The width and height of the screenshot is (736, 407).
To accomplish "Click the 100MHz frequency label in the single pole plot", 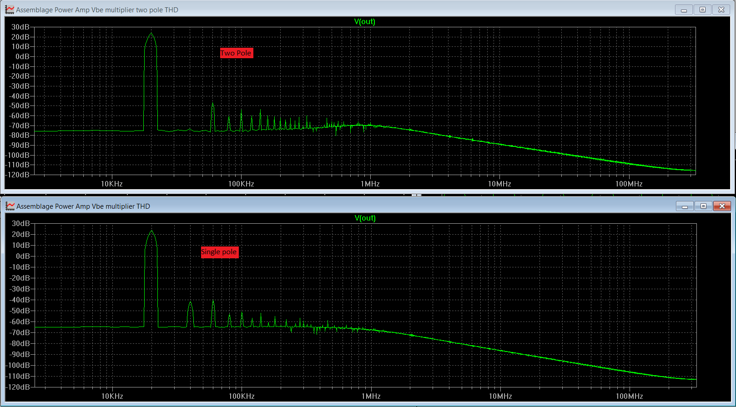I will pyautogui.click(x=630, y=396).
